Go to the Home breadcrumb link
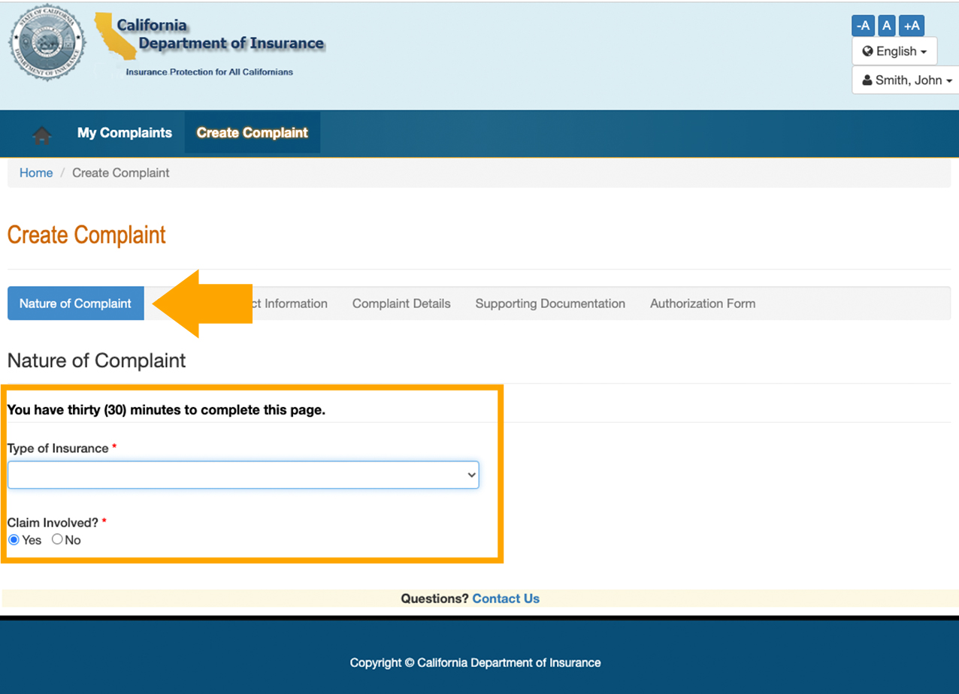 coord(36,173)
